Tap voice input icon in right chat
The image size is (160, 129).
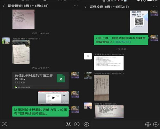[86, 124]
